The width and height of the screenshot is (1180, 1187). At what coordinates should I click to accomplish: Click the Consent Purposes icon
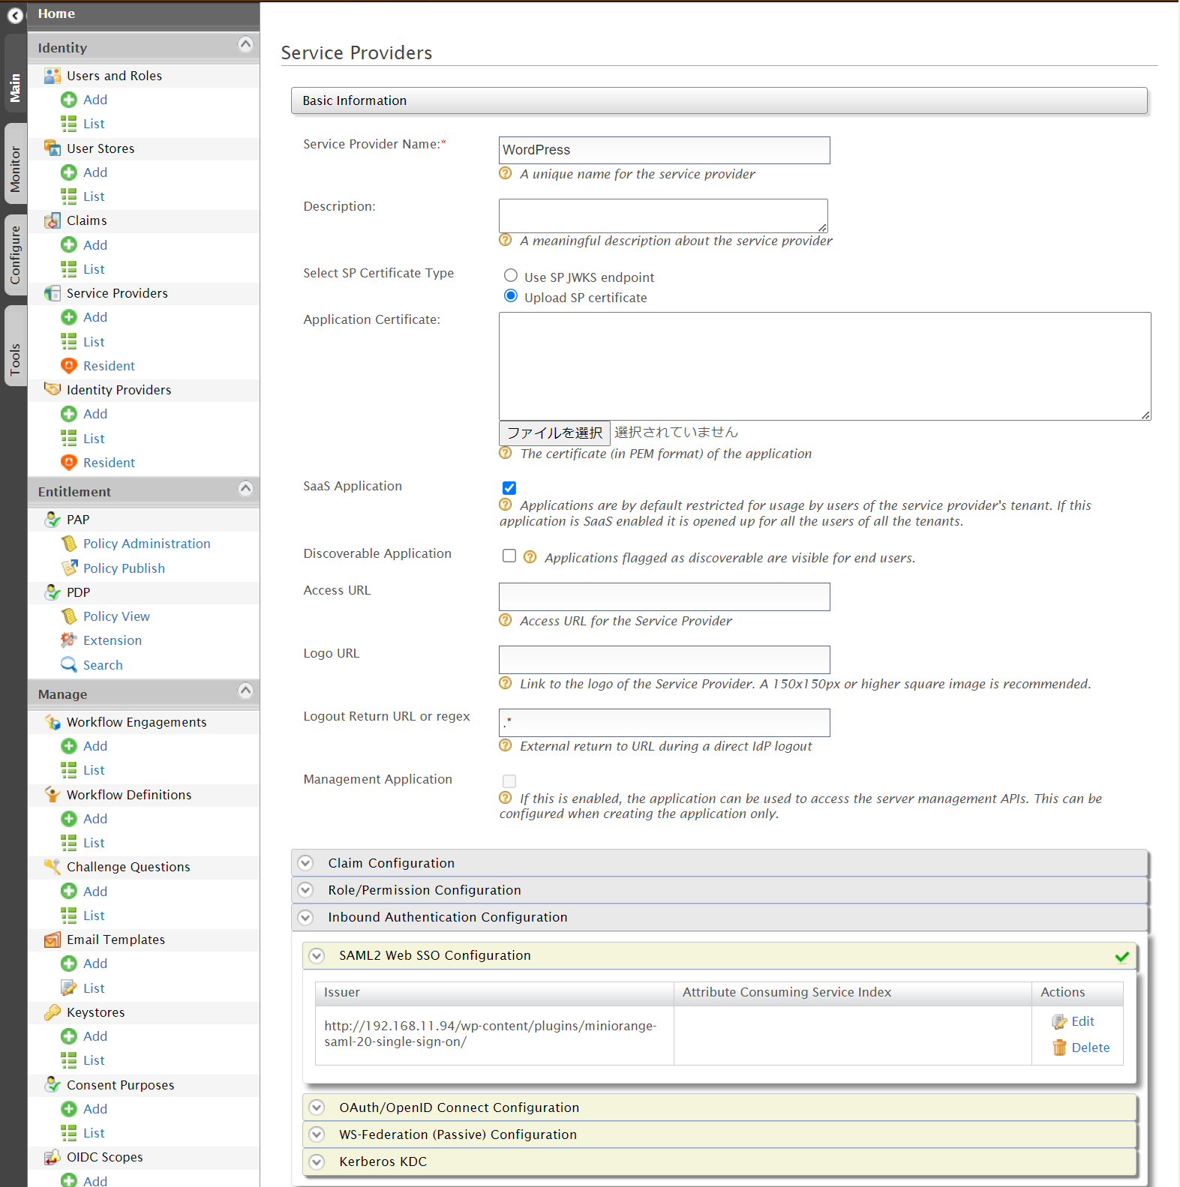click(53, 1084)
